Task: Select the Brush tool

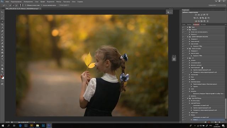Action: point(2,34)
